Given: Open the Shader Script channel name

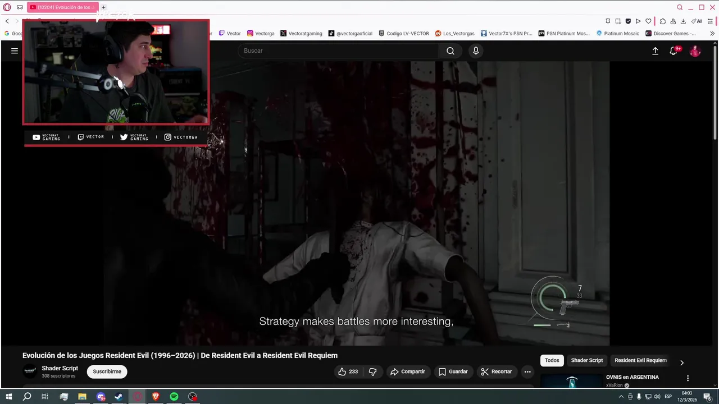Looking at the screenshot, I should (60, 368).
